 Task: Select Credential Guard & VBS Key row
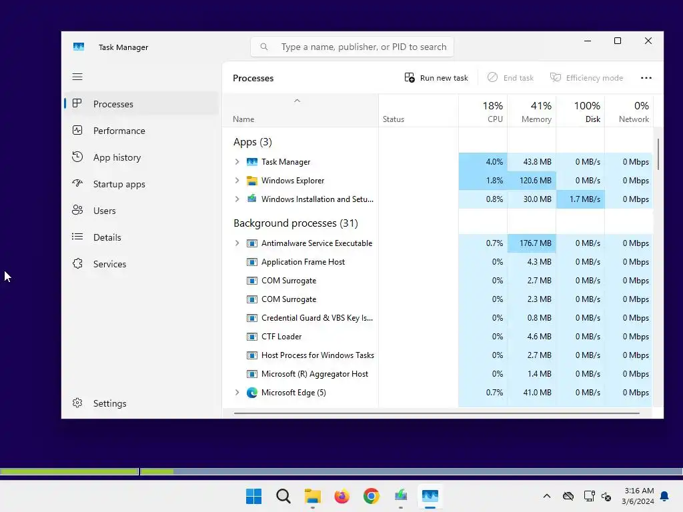tap(438, 318)
